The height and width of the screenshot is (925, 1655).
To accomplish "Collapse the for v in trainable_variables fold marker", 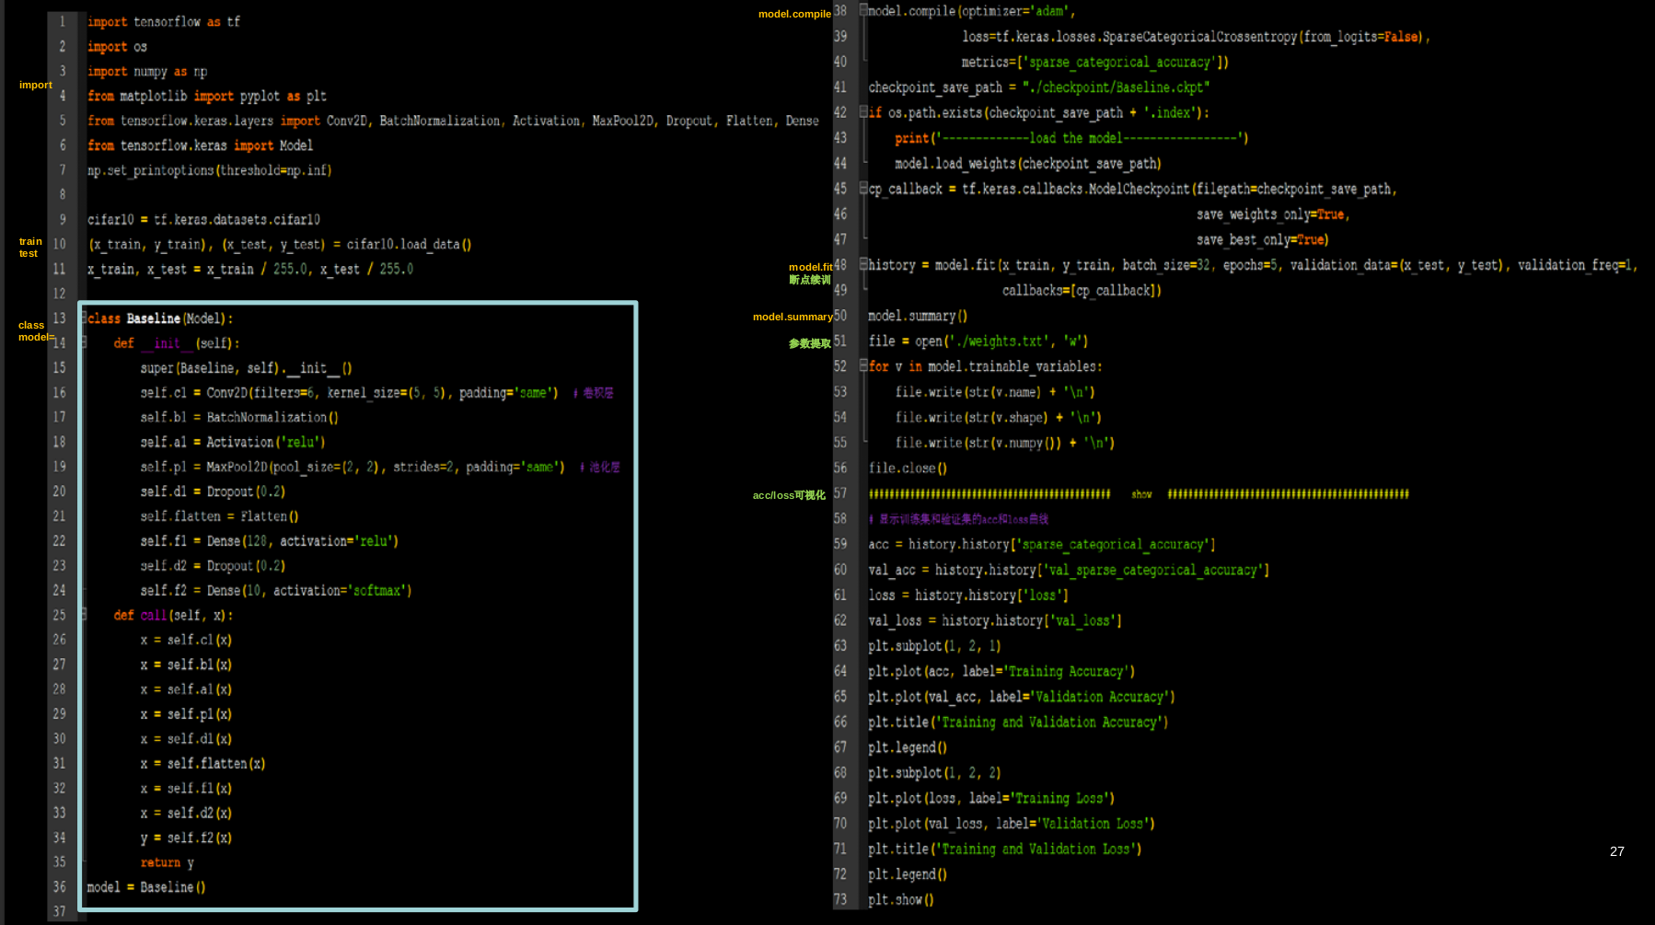I will coord(863,365).
